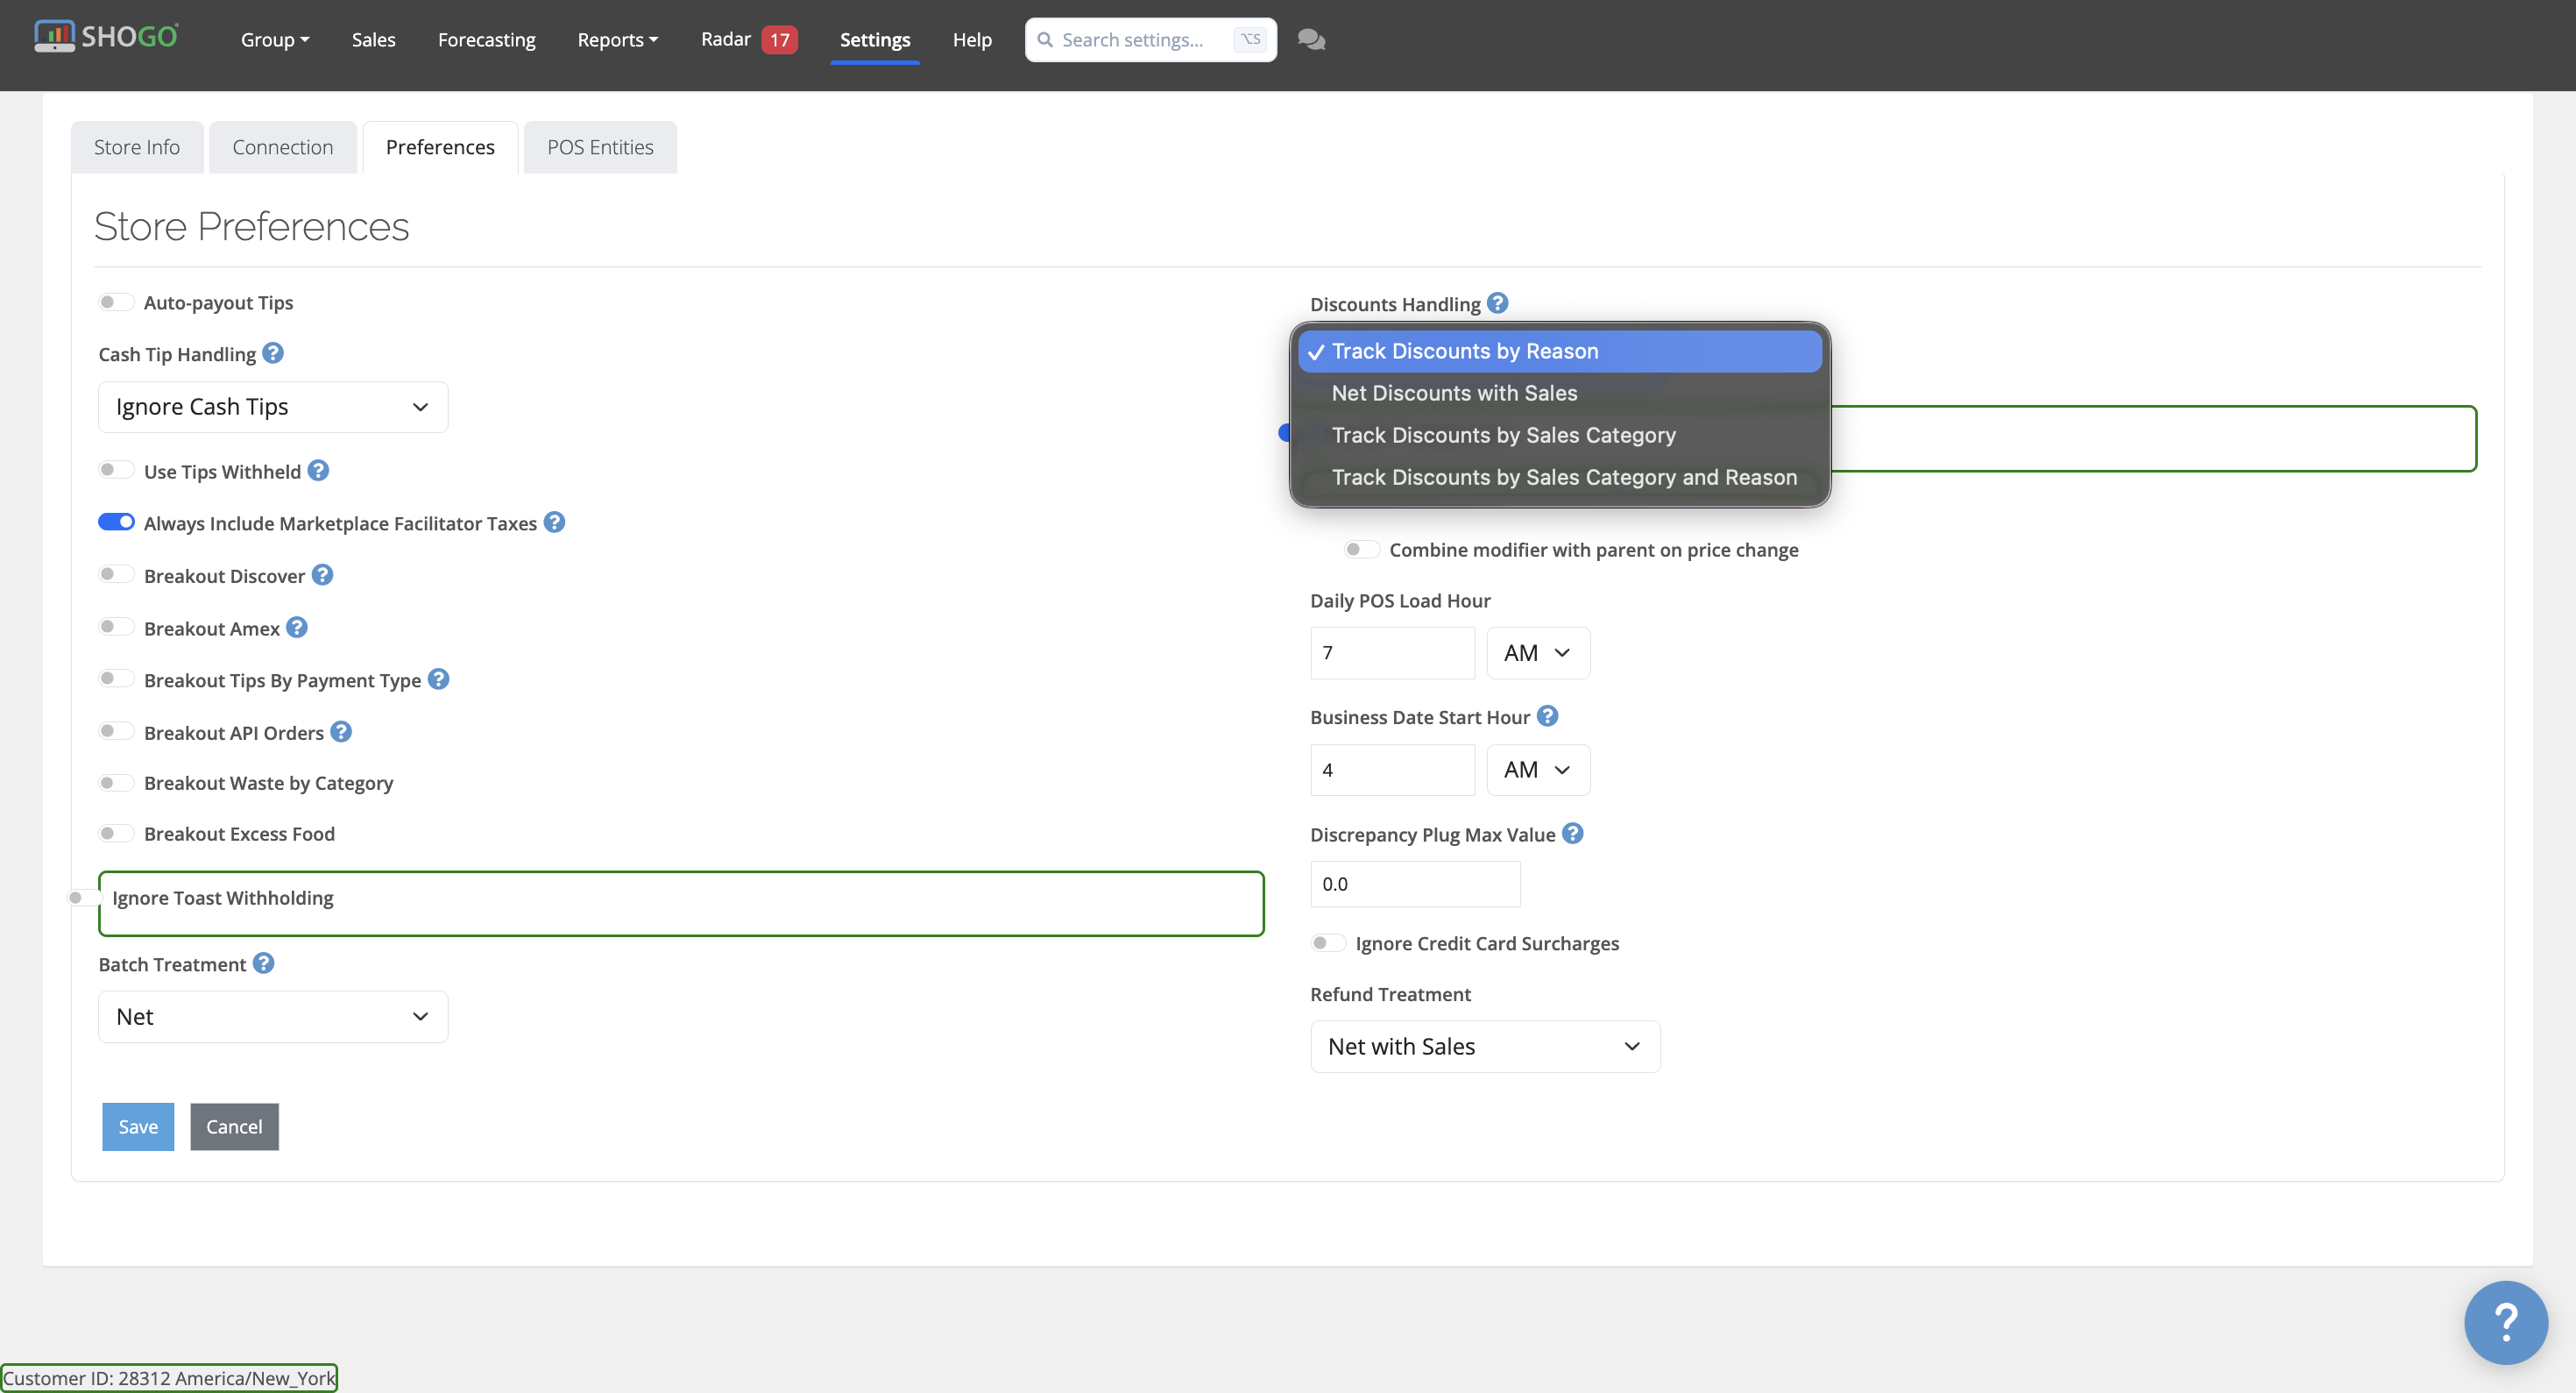Image resolution: width=2576 pixels, height=1393 pixels.
Task: Select Track Discounts by Reason option
Action: (x=1560, y=352)
